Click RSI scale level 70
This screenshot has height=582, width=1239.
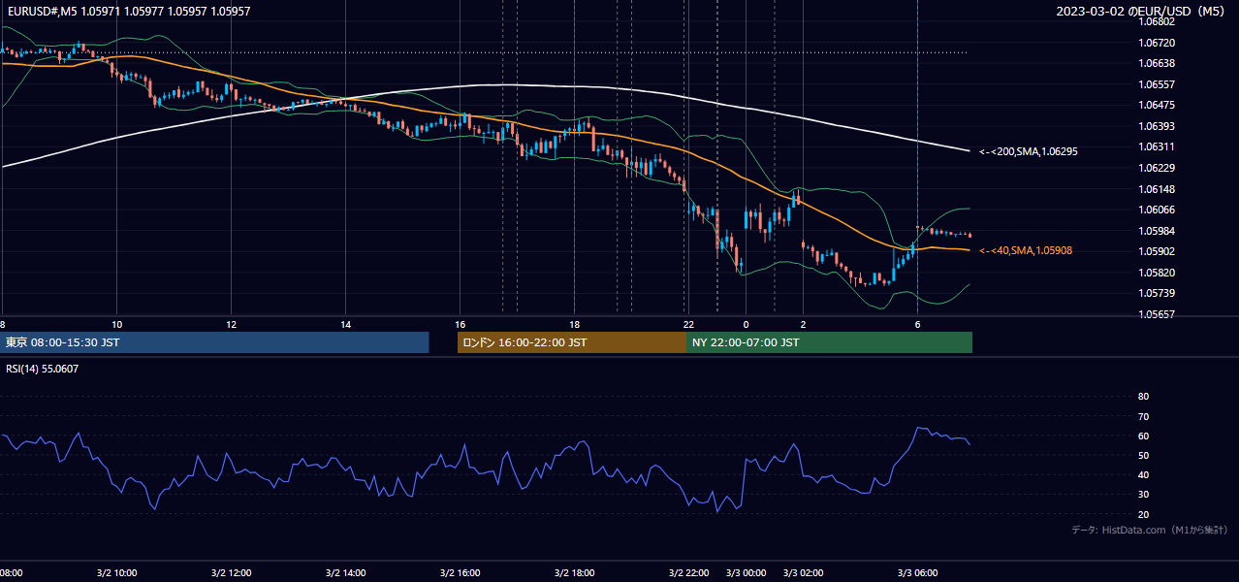point(1143,416)
